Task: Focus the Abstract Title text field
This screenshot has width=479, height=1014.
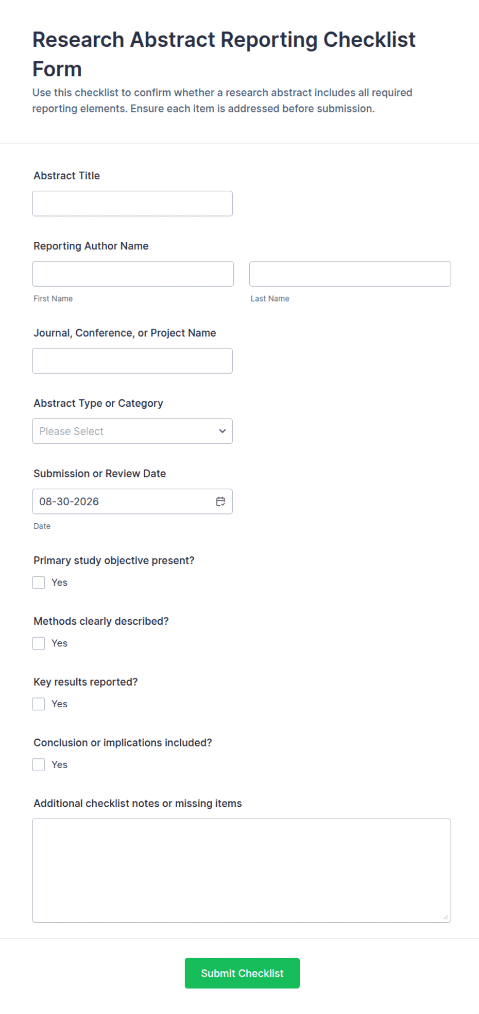Action: pos(132,204)
